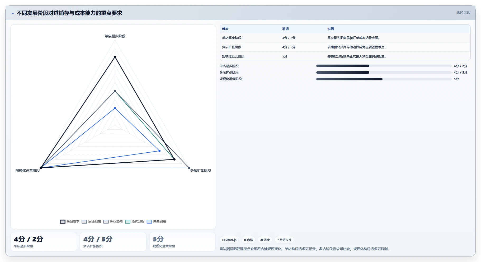This screenshot has height=262, width=481.
Task: Click the description 需要把分析结果正式接入预算和资源配置
Action: [357, 56]
